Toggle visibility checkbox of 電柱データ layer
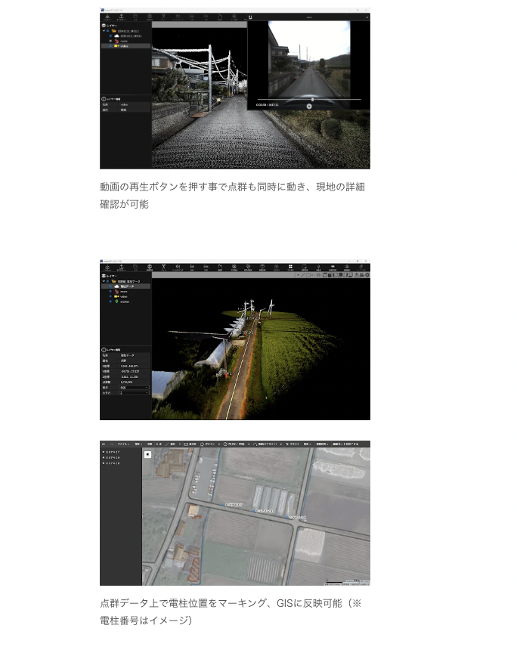This screenshot has width=517, height=656. [x=110, y=286]
